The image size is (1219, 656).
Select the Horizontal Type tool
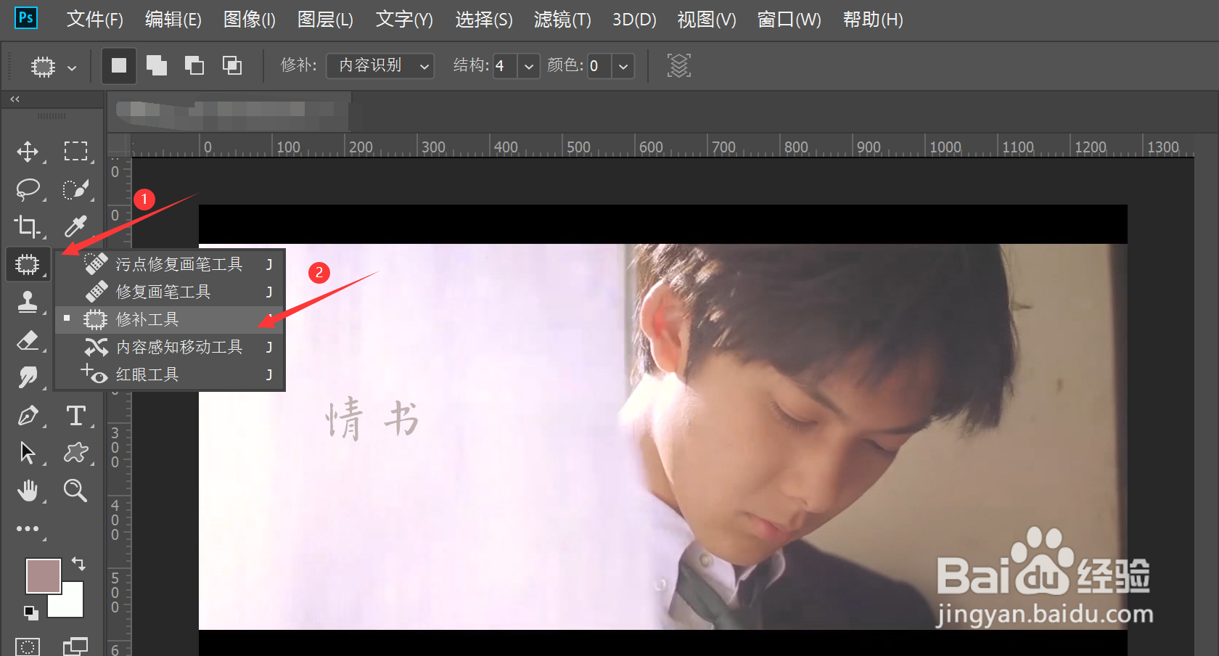pos(75,416)
